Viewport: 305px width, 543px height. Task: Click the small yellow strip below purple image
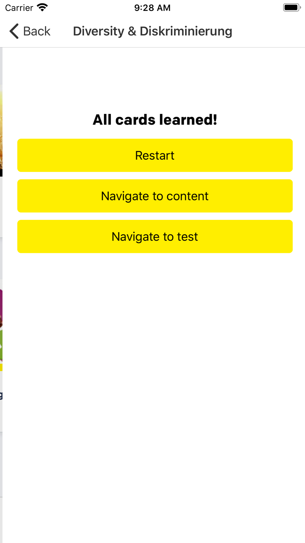click(x=1, y=367)
